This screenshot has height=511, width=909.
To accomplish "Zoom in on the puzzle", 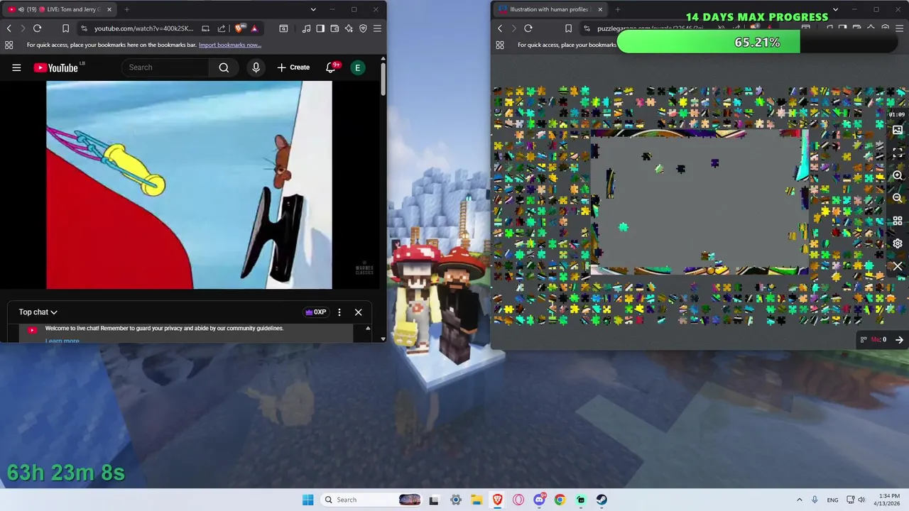I will coord(898,175).
